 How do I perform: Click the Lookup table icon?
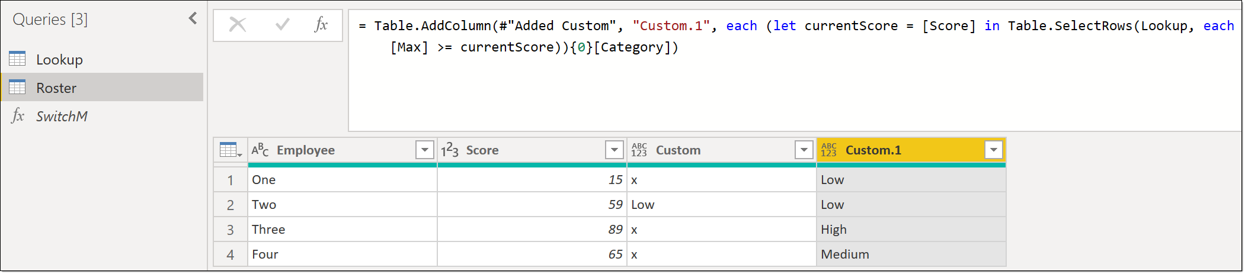pos(17,59)
